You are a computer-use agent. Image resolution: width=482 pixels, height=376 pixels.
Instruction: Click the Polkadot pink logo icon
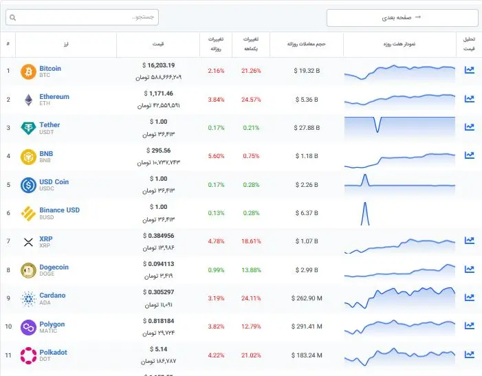(28, 355)
